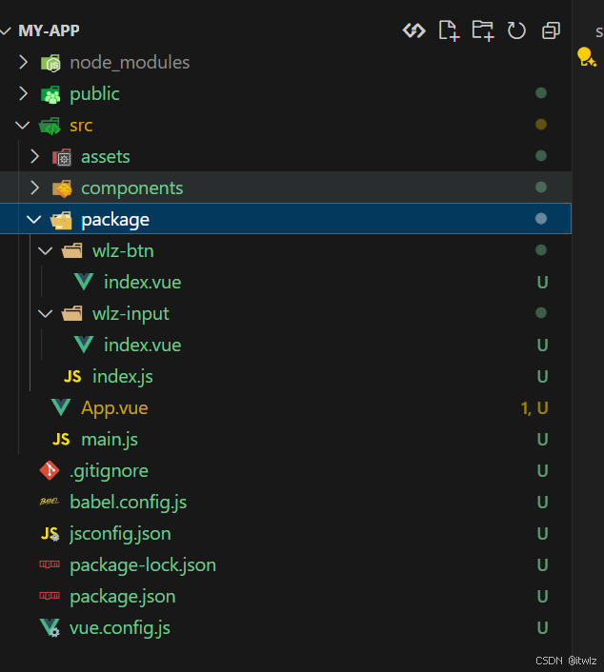Screen dimensions: 604x672
Task: Collapse the wlz-btn folder
Action: [46, 250]
